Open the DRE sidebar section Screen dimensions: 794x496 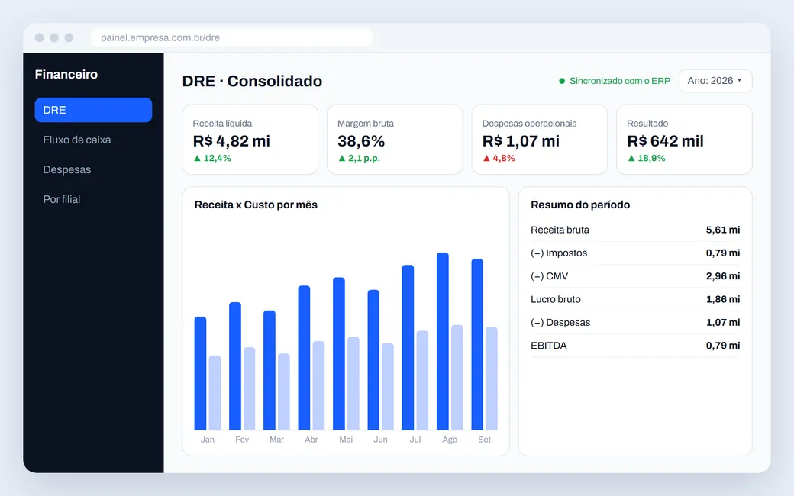[x=93, y=110]
